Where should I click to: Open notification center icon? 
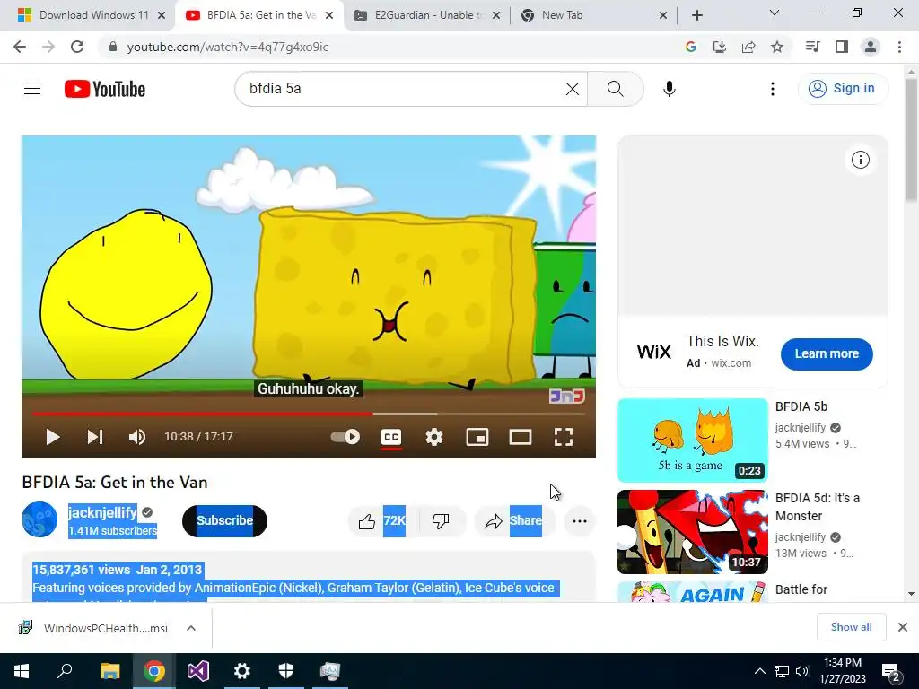click(891, 671)
